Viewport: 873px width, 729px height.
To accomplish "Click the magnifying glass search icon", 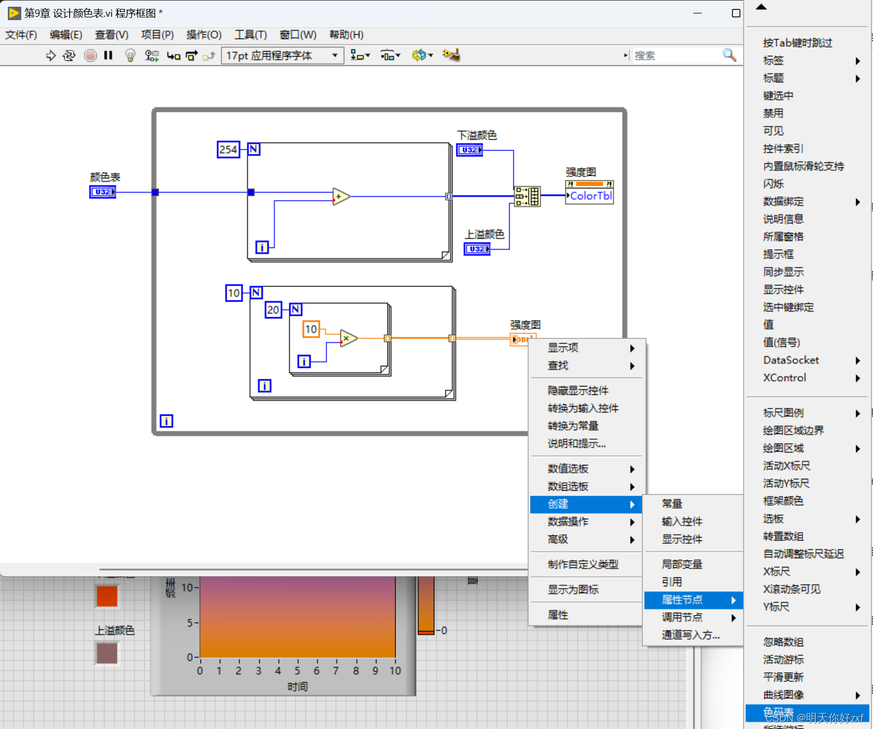I will click(729, 55).
